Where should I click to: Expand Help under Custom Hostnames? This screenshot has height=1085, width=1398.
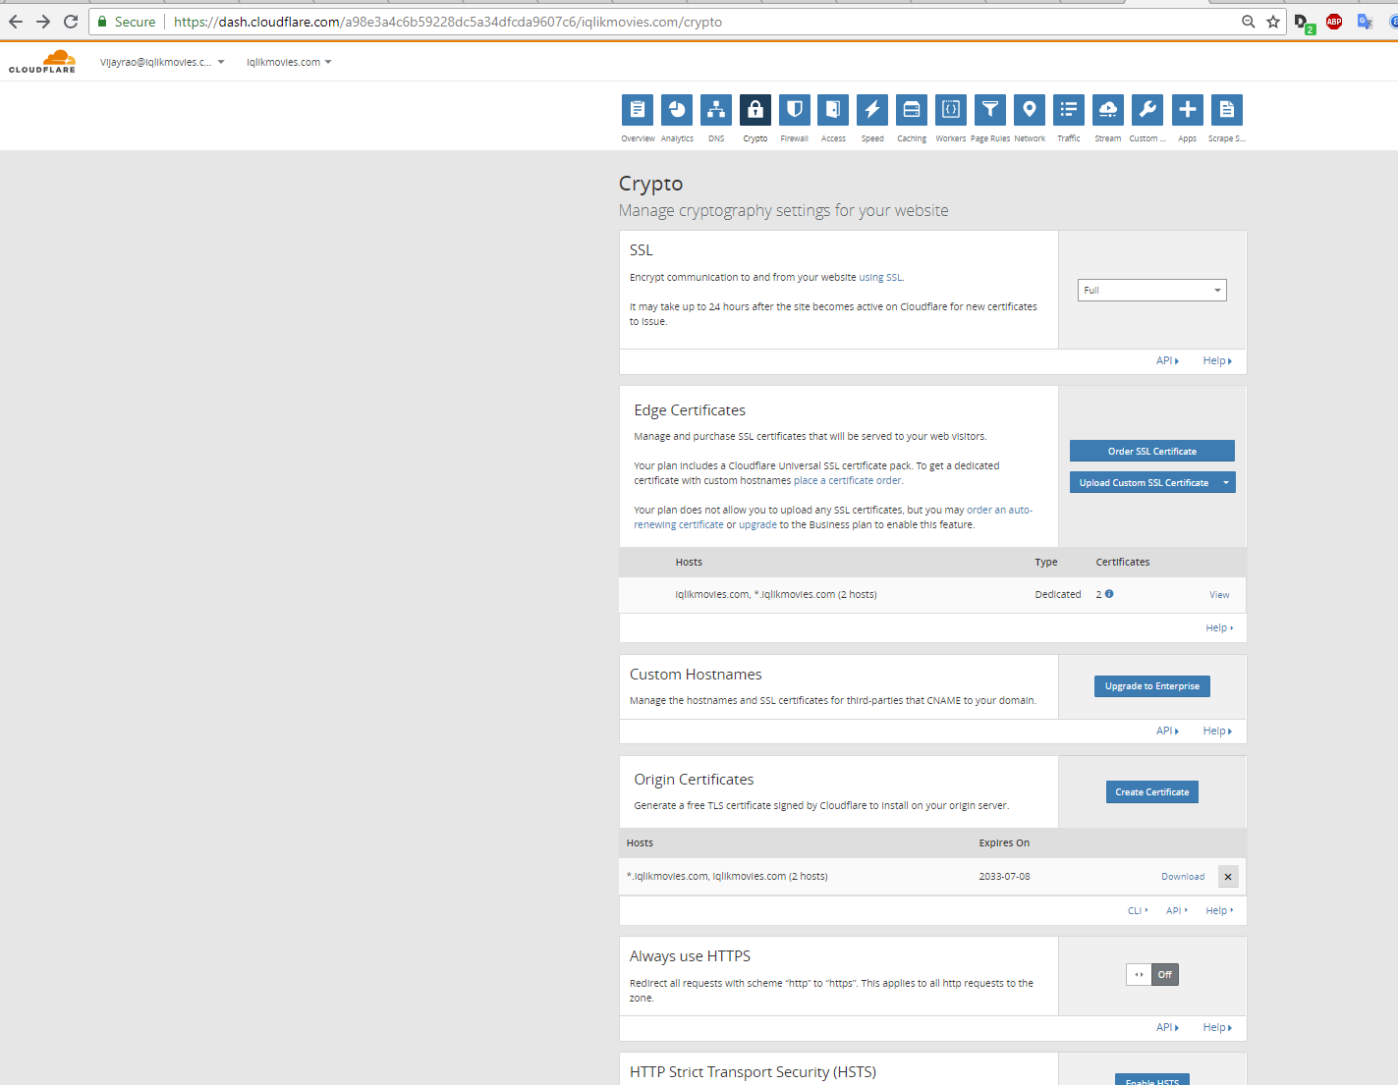(x=1217, y=732)
